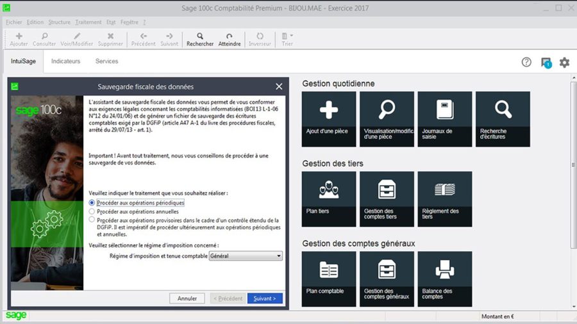Open the Règlement des tiers tile
577x324 pixels.
444,198
